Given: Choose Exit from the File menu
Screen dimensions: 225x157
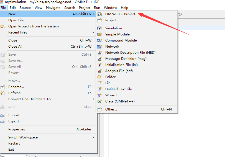Looking at the screenshot, I should pos(48,150).
